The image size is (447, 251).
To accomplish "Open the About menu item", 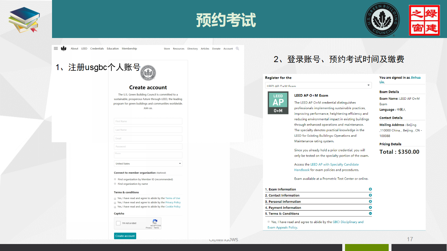I will [x=74, y=48].
